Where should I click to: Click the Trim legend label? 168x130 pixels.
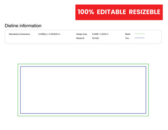click(127, 38)
